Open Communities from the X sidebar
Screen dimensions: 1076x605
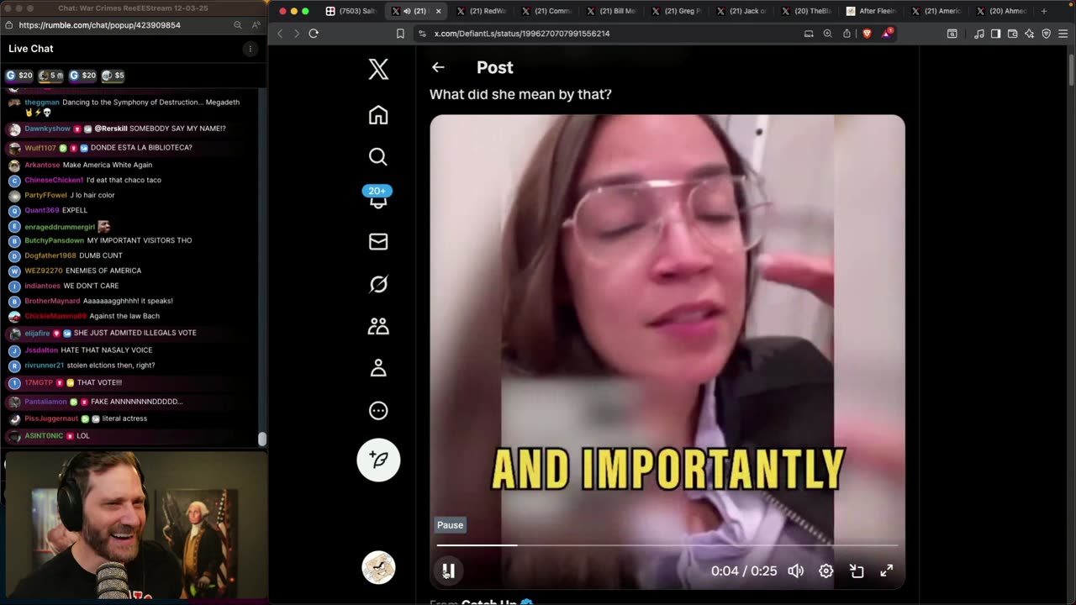coord(378,326)
